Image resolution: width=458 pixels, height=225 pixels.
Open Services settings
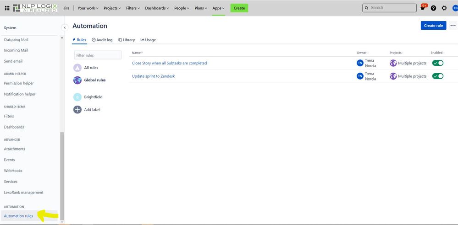(11, 182)
